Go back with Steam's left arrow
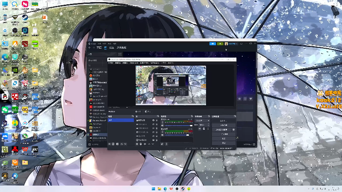The height and width of the screenshot is (192, 342). [x=89, y=47]
